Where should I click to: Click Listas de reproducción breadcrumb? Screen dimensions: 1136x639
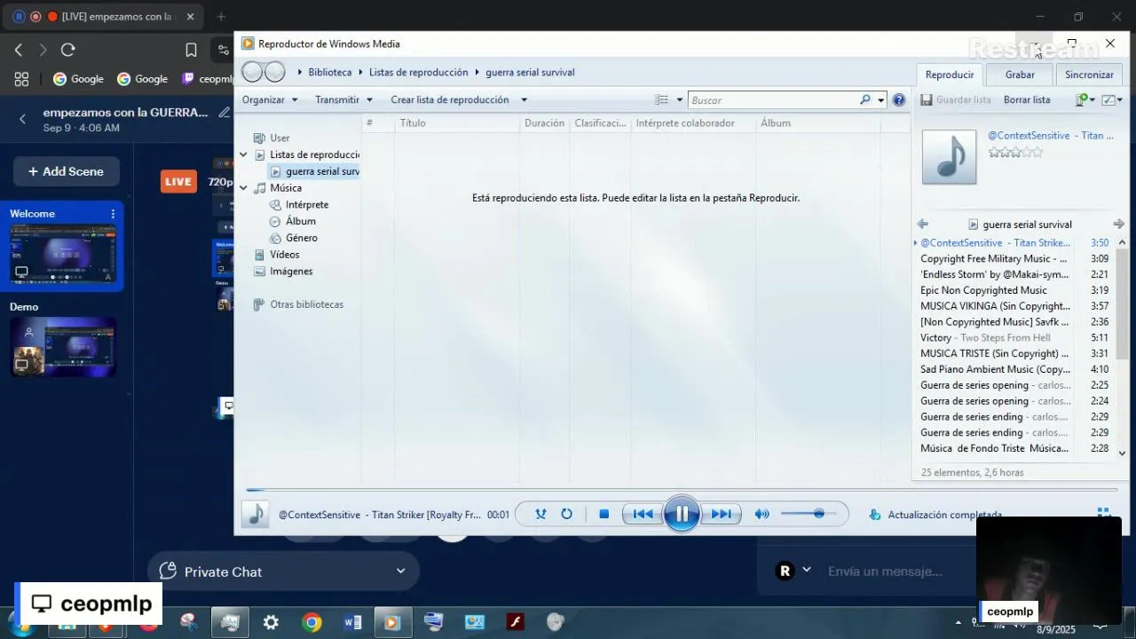[x=418, y=72]
